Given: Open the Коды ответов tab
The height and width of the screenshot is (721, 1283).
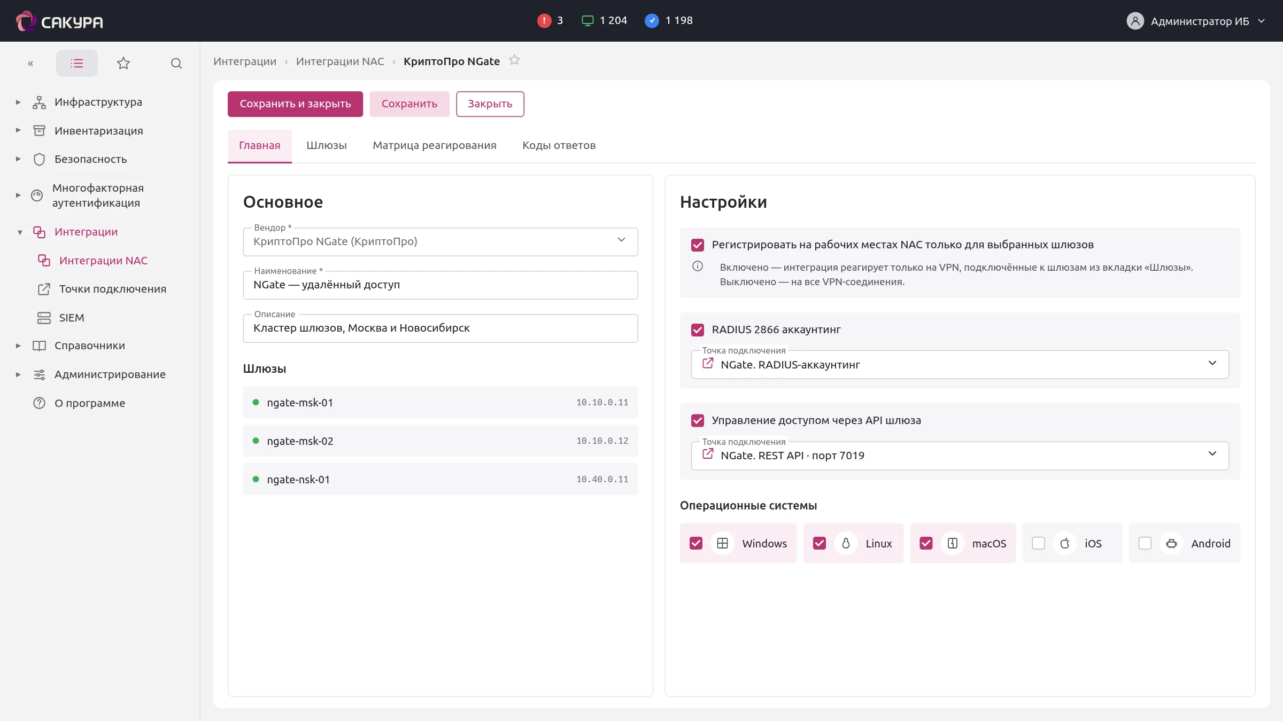Looking at the screenshot, I should pyautogui.click(x=559, y=145).
